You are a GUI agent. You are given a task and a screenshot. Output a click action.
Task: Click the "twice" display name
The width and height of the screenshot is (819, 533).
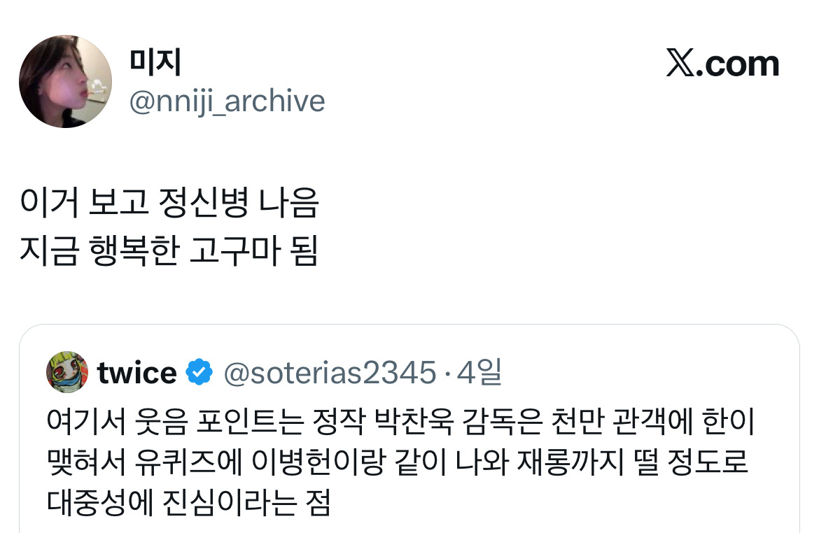pos(136,373)
